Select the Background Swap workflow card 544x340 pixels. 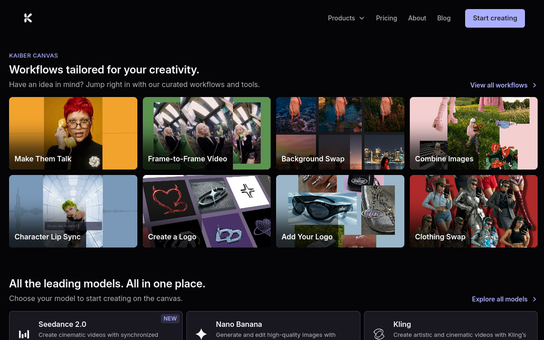pos(340,133)
